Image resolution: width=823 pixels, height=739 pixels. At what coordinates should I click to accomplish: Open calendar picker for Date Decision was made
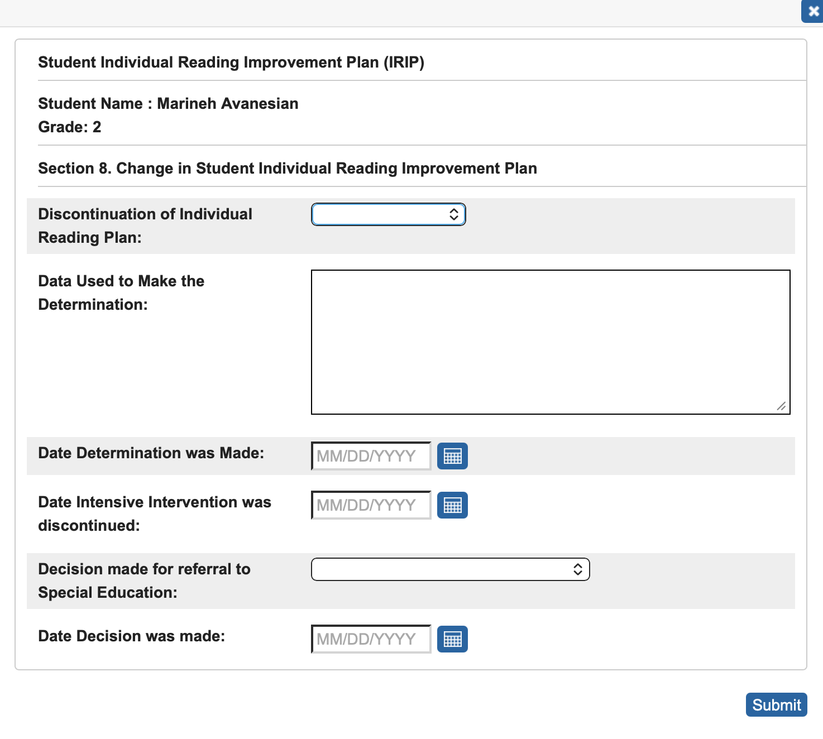[x=452, y=639]
